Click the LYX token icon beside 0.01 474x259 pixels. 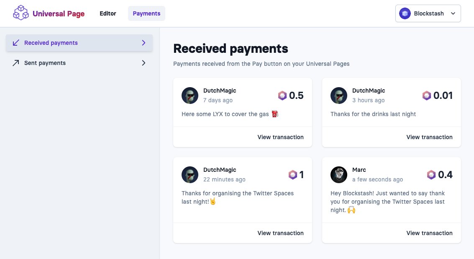coord(427,96)
